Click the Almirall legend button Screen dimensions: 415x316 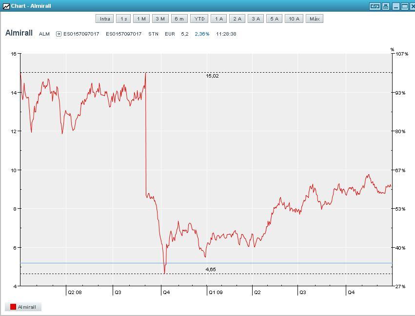click(23, 307)
